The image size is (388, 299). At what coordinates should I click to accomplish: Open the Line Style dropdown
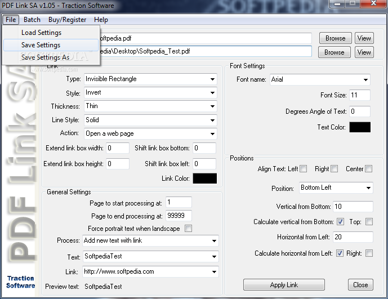tap(212, 121)
